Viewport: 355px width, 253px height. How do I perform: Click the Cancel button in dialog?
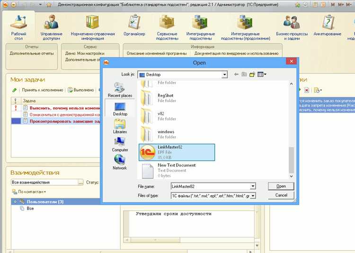pyautogui.click(x=281, y=195)
